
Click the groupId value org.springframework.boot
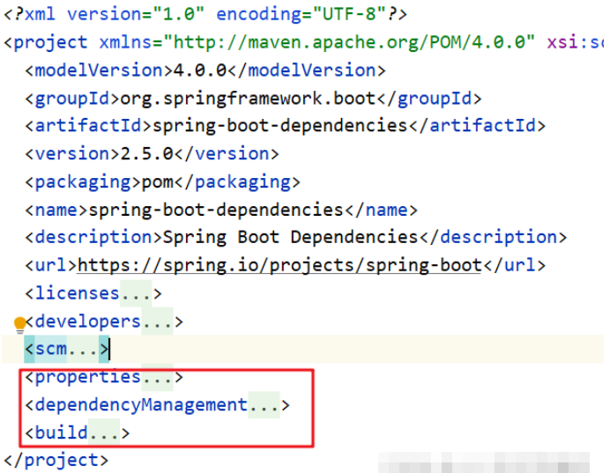click(x=249, y=99)
